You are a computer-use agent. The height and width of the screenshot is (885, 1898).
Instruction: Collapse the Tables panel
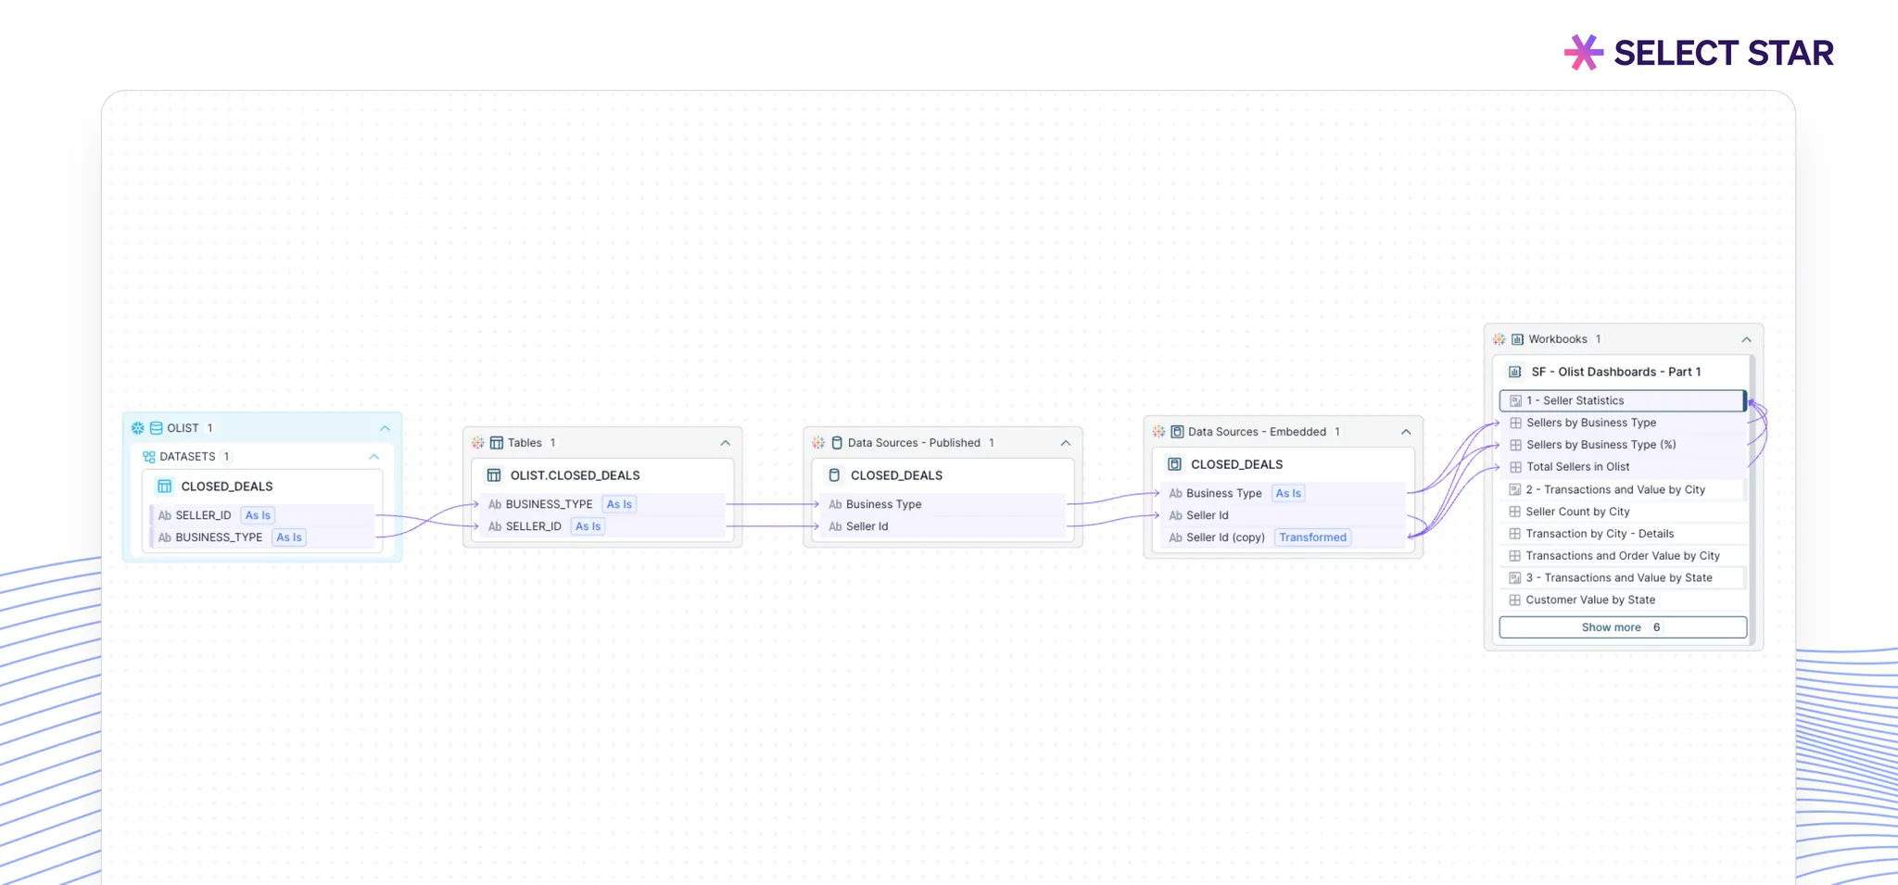(x=725, y=443)
